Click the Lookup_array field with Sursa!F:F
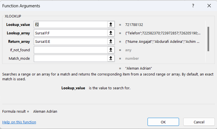The image size is (217, 129). coord(70,33)
